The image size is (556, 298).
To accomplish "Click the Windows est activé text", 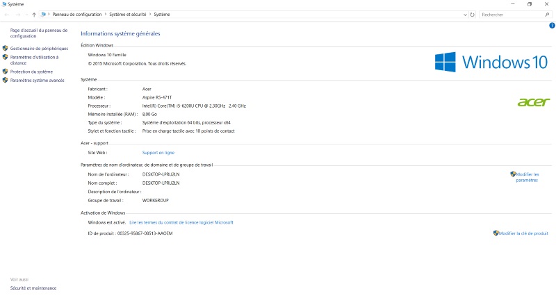I will click(x=107, y=222).
